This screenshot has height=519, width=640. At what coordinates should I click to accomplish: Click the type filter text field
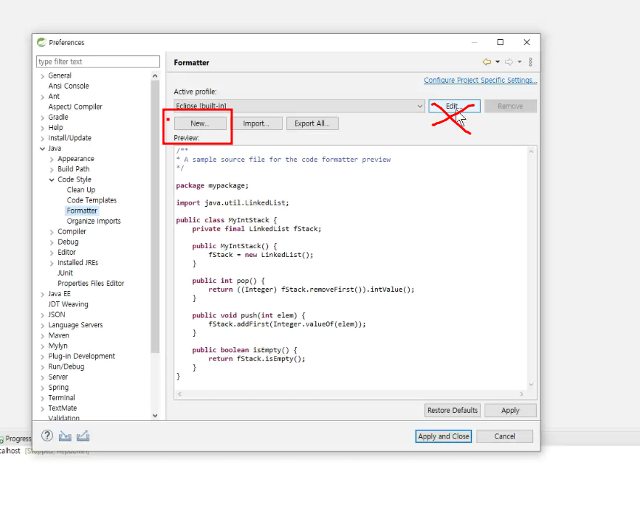98,62
